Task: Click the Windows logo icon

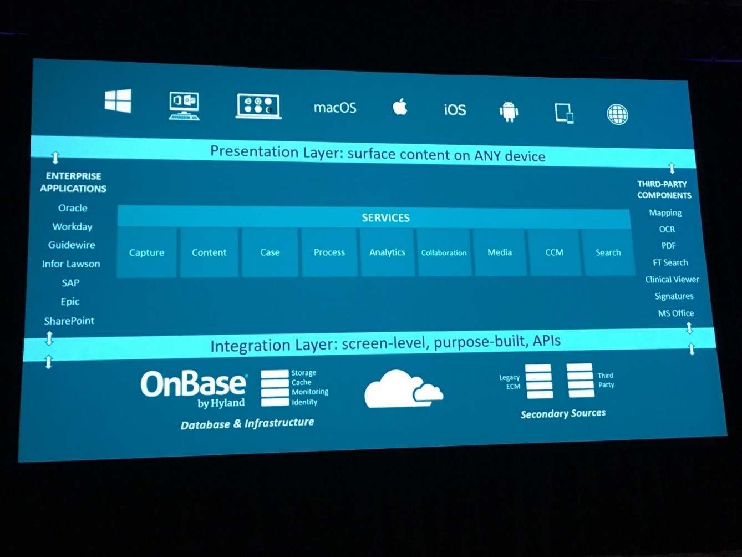Action: [x=118, y=101]
